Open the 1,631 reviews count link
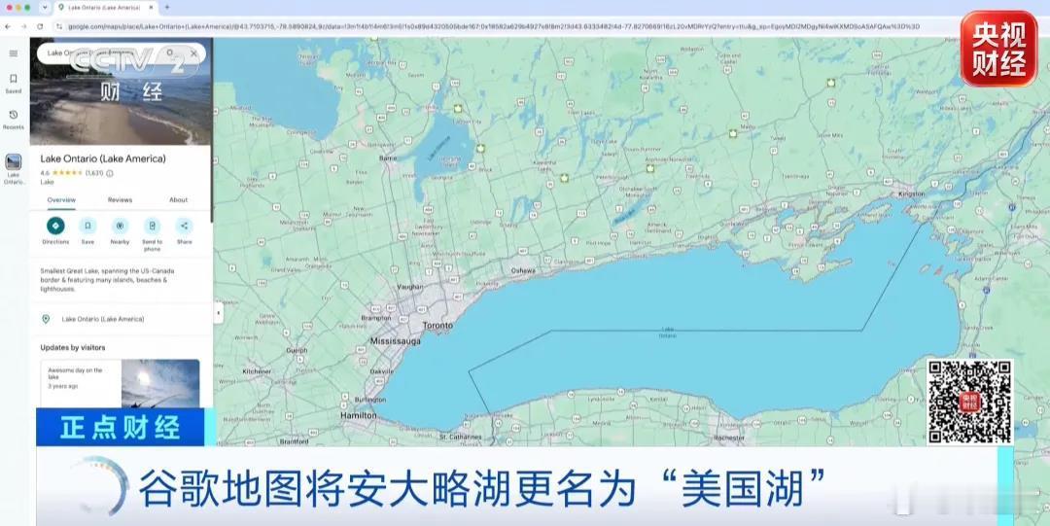Image resolution: width=1050 pixels, height=526 pixels. 94,173
